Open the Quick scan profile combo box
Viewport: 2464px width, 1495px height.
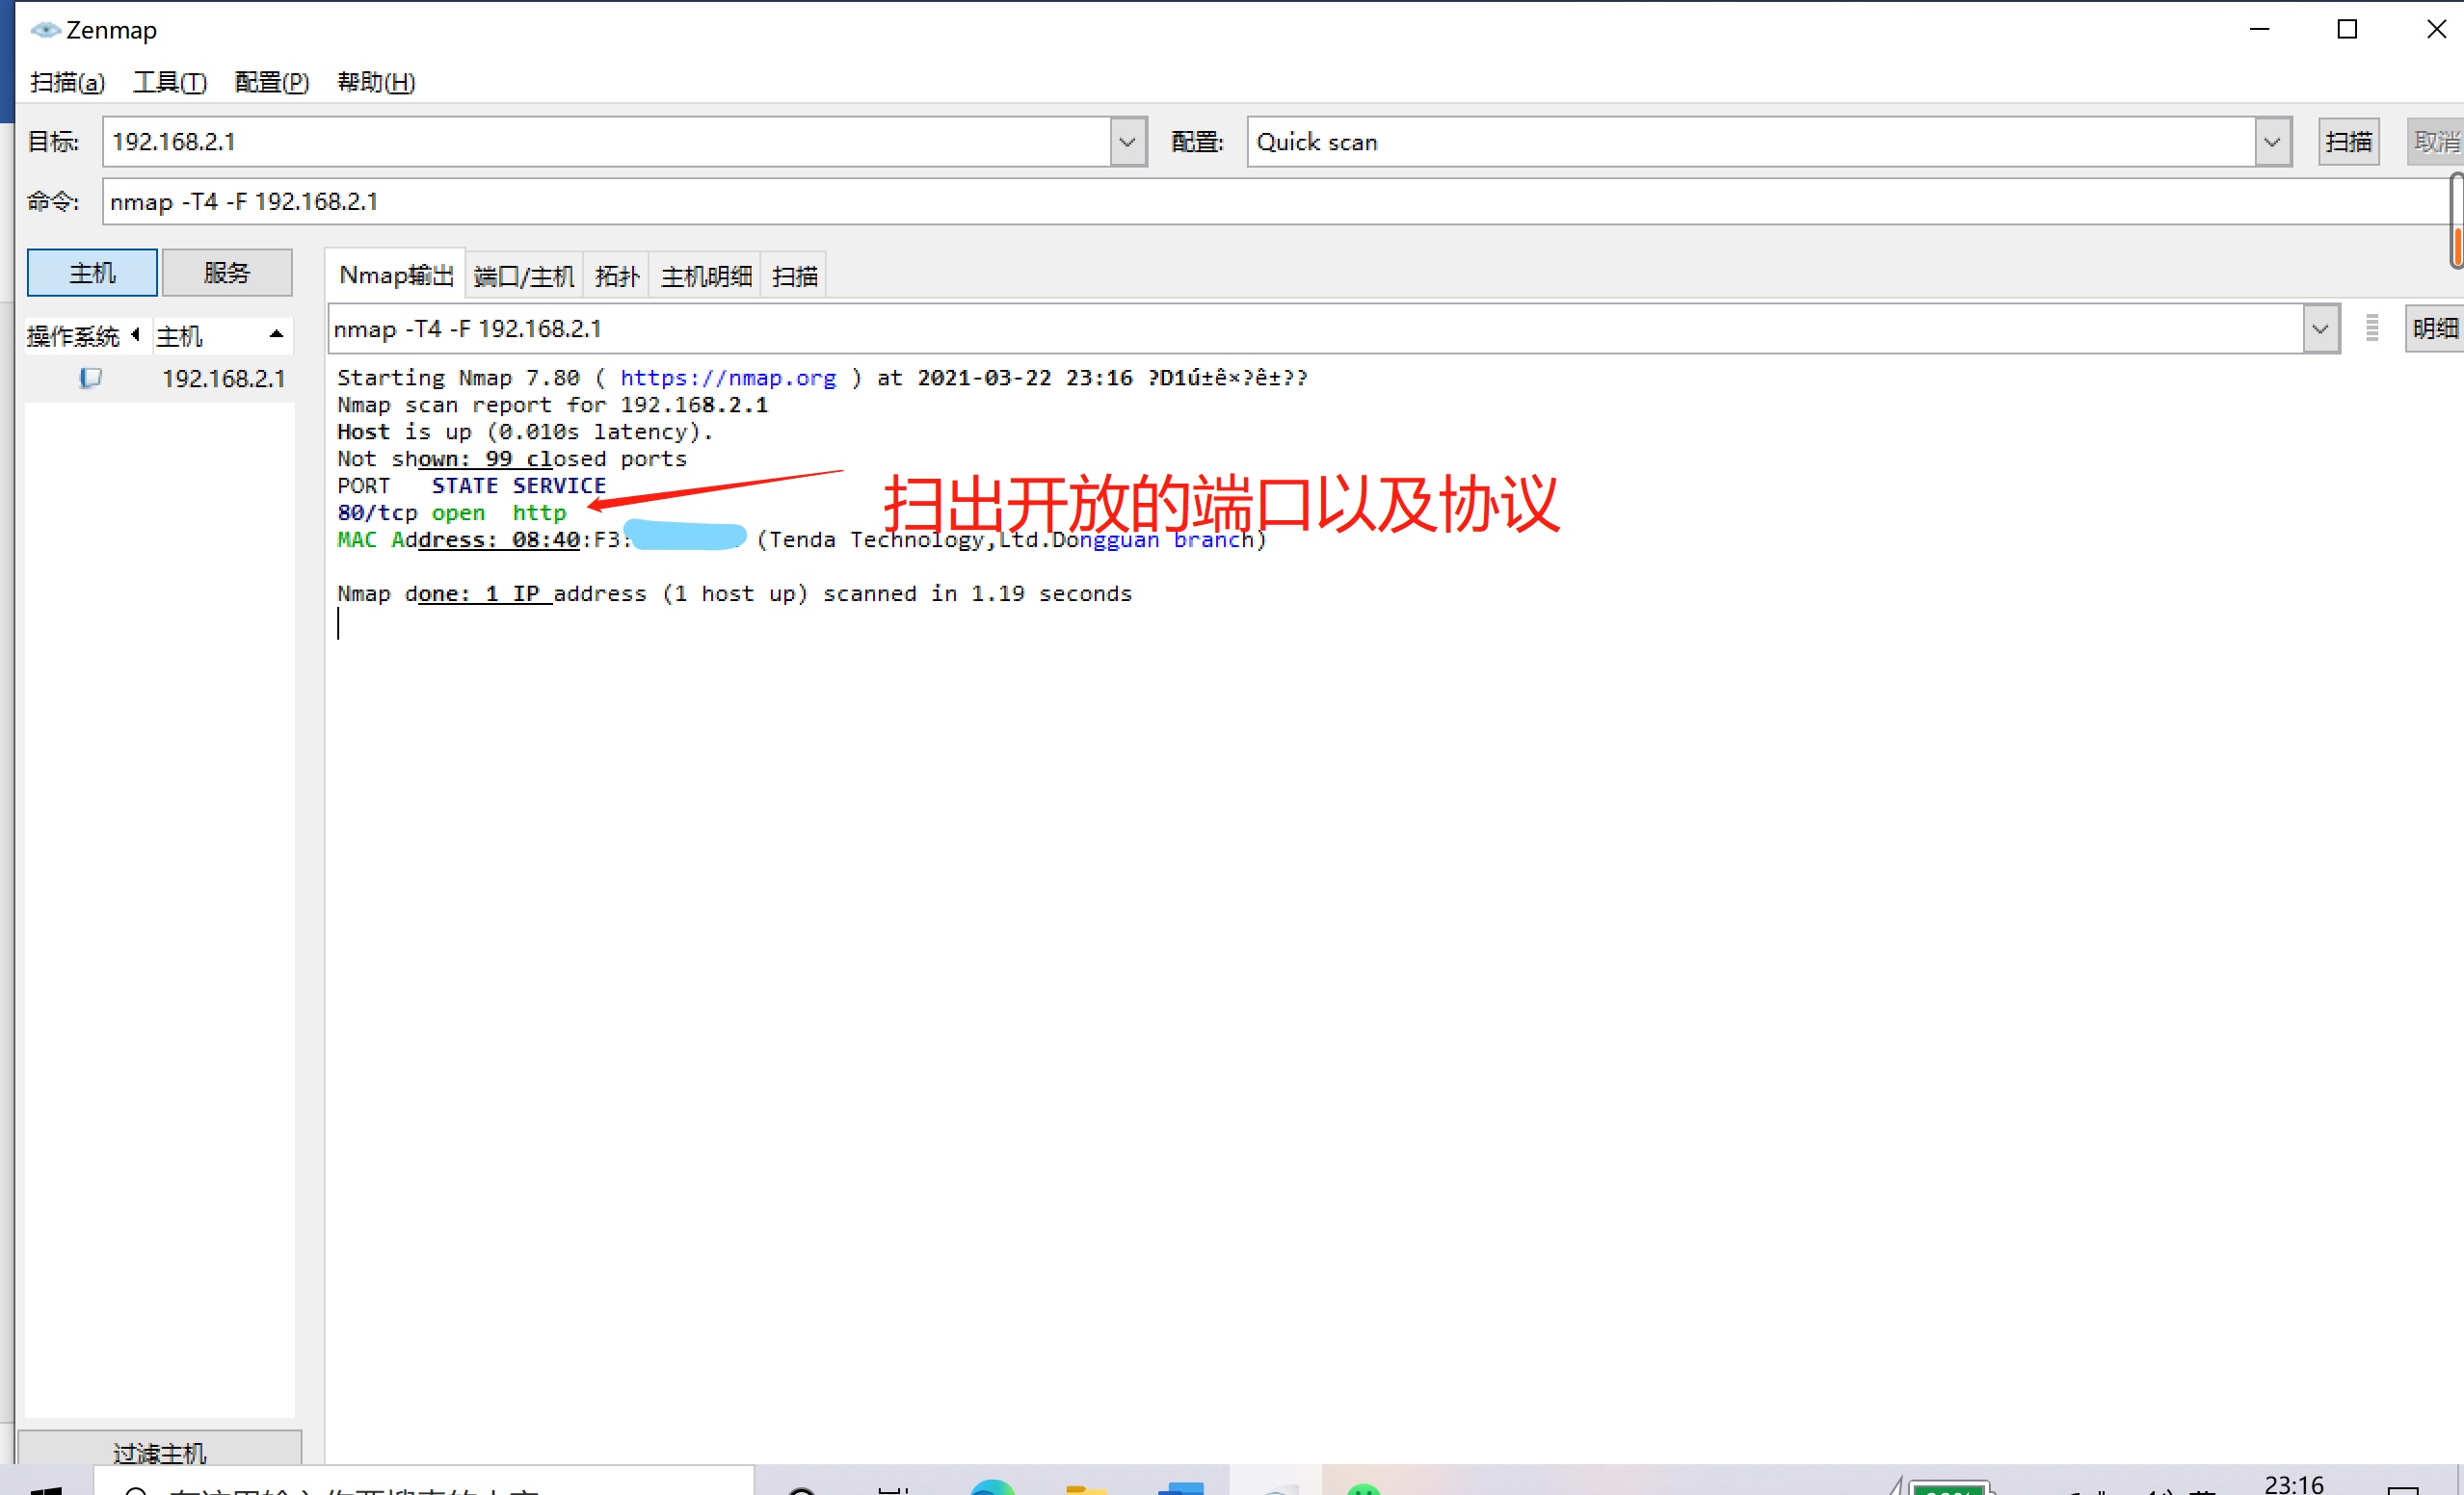click(1768, 142)
